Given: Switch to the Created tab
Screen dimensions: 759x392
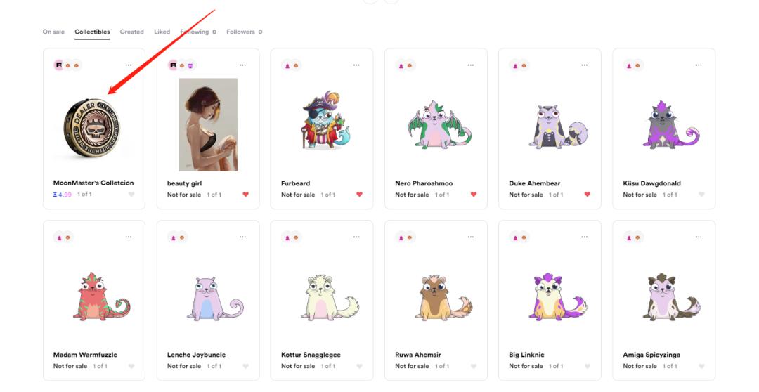Looking at the screenshot, I should 131,32.
